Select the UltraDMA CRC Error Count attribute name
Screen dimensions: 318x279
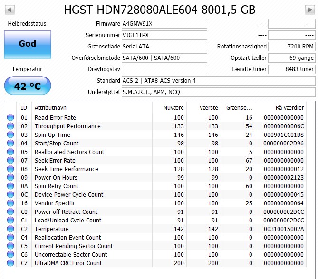(x=68, y=263)
